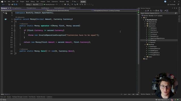The image size is (181, 101).
Task: Click Show All Files icon in Solution Explorer
Action: click(158, 11)
